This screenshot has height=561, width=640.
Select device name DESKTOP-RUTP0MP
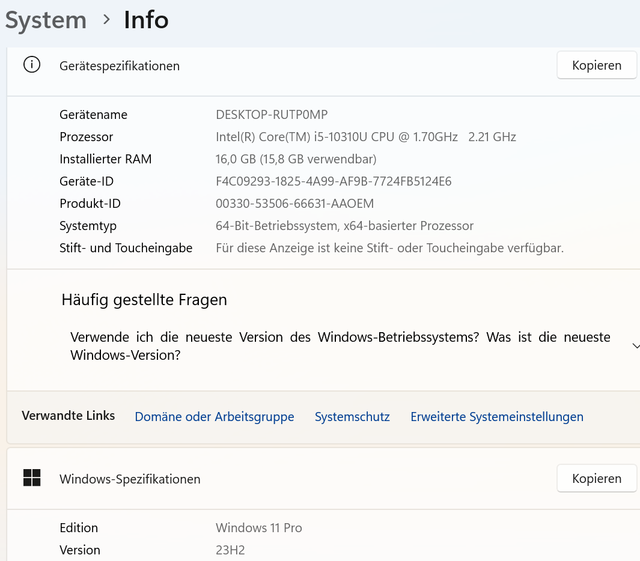tap(272, 115)
